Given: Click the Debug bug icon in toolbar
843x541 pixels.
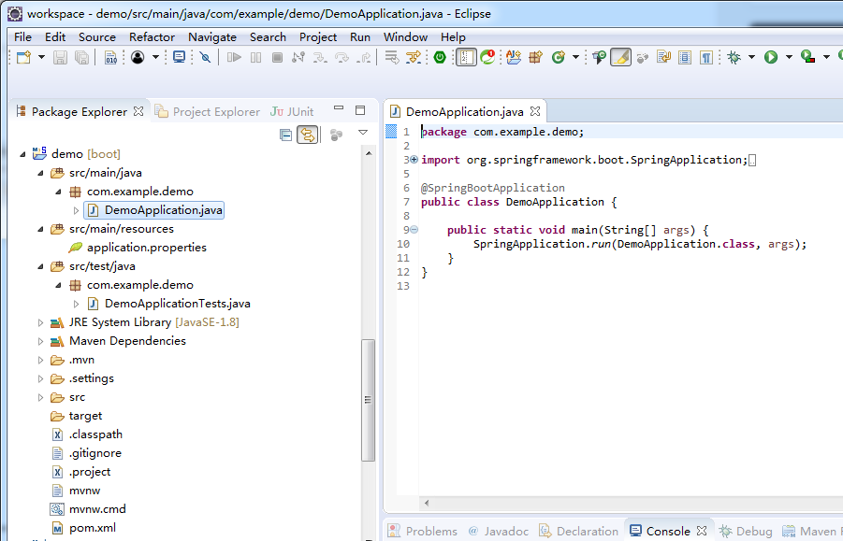Looking at the screenshot, I should coord(734,58).
